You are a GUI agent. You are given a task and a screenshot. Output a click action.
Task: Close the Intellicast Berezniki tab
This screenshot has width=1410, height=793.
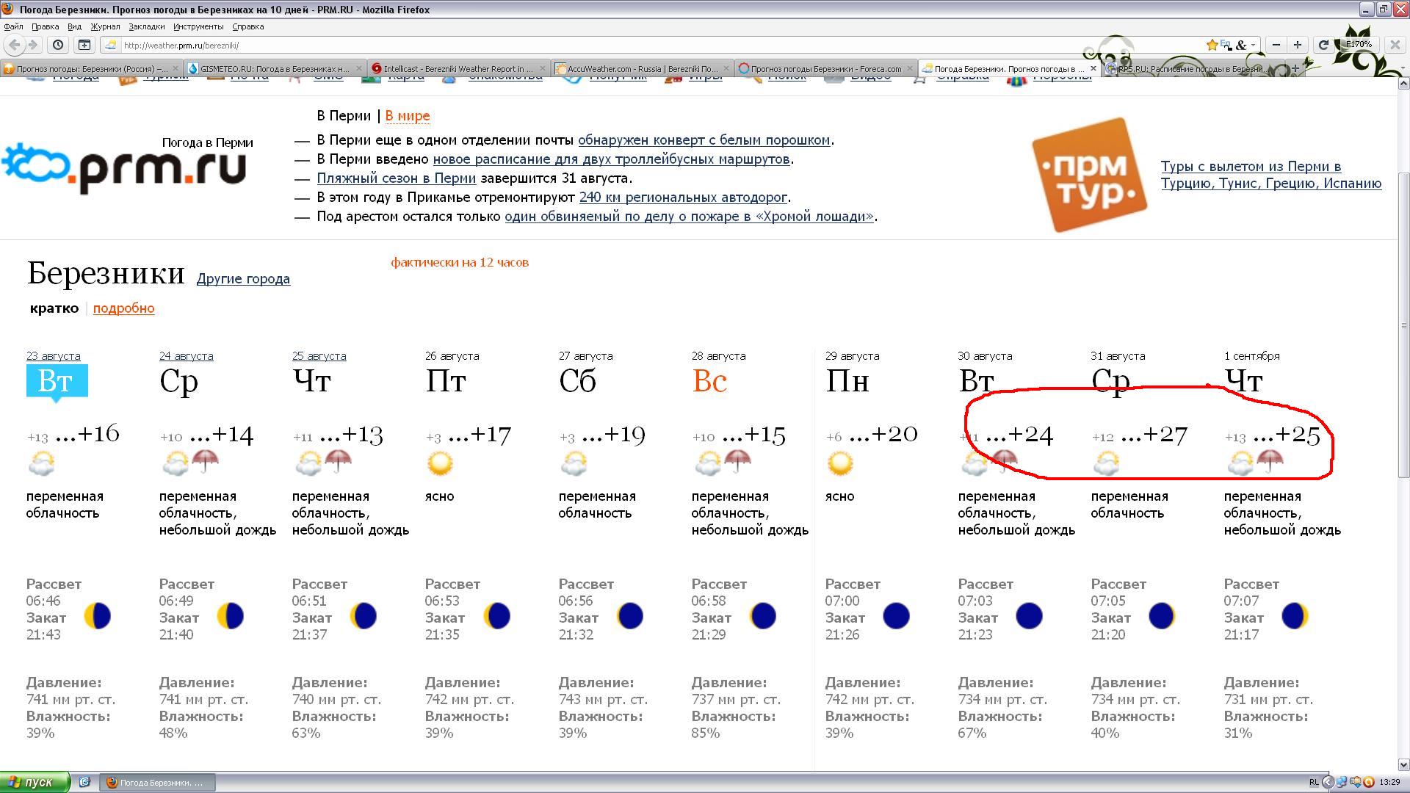coord(543,68)
